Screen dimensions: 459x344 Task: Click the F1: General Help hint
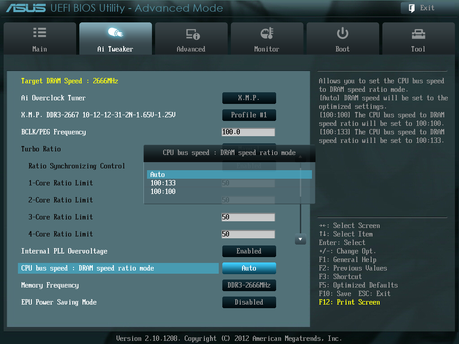pos(347,260)
